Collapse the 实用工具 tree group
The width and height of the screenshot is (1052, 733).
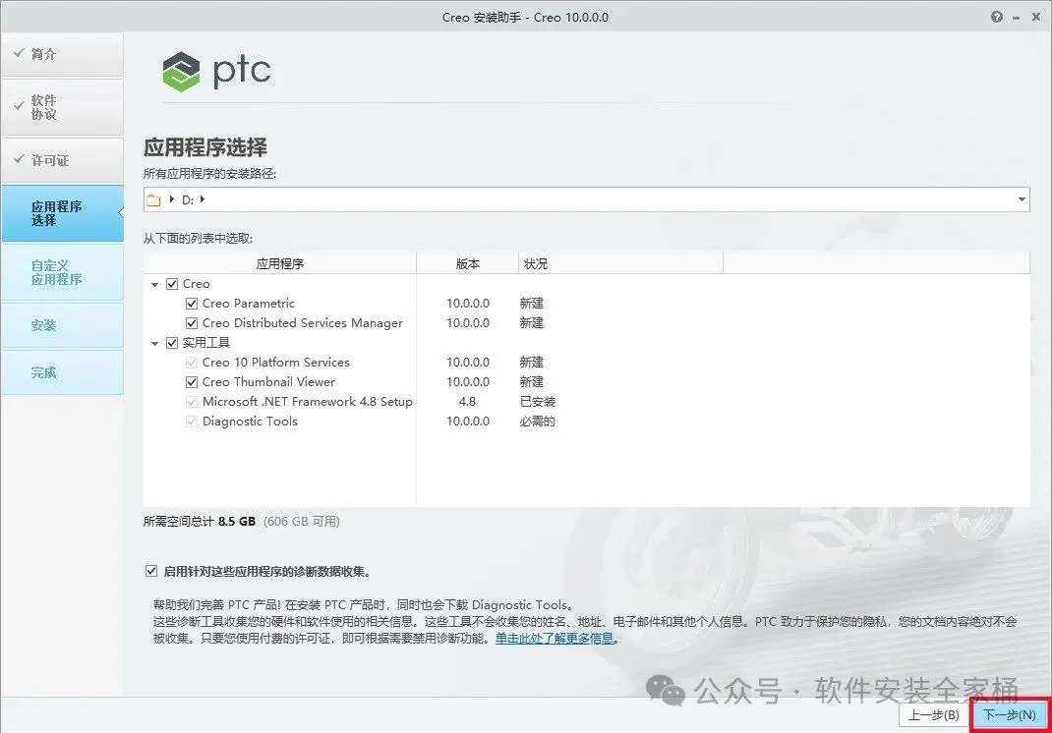(155, 343)
